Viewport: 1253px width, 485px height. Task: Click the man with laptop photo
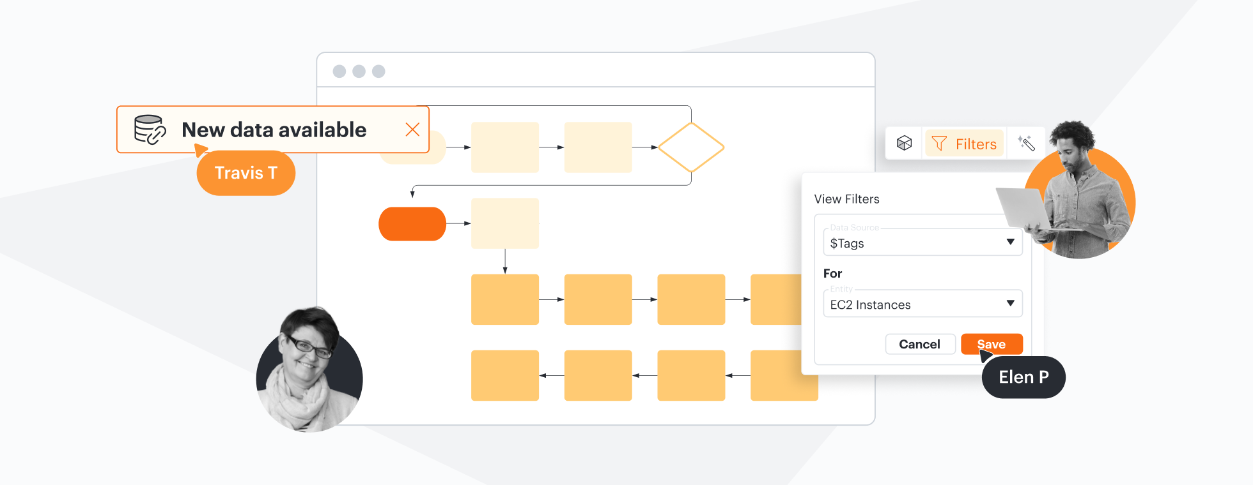point(1080,191)
